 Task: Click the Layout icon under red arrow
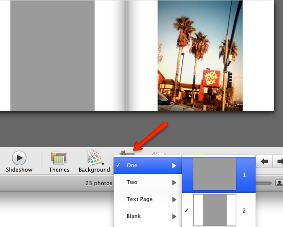pyautogui.click(x=127, y=153)
